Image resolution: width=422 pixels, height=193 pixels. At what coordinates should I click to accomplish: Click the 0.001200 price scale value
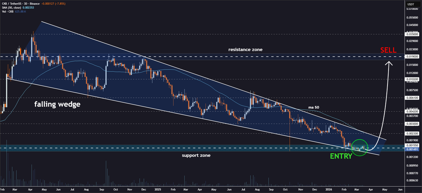412,157
